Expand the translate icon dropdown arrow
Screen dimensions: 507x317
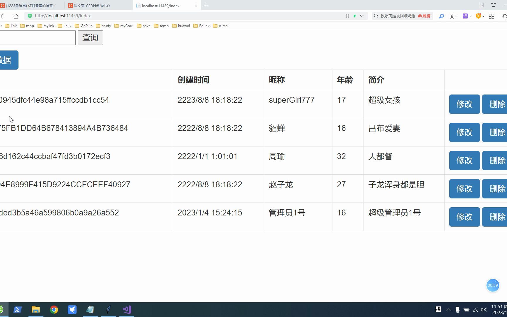470,16
